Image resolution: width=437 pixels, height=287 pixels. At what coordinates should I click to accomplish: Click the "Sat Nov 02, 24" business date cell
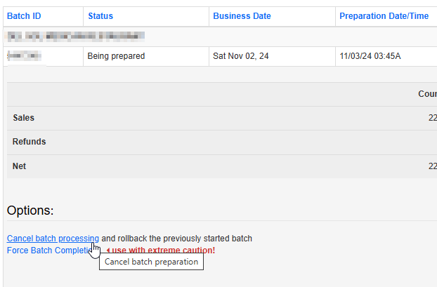[x=241, y=56]
